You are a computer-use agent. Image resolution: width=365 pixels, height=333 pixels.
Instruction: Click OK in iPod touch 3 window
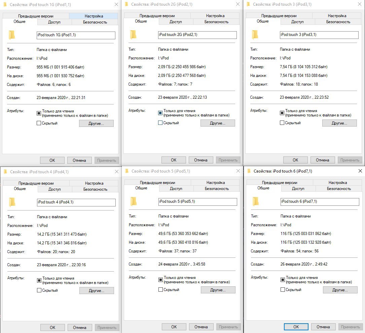(295, 160)
